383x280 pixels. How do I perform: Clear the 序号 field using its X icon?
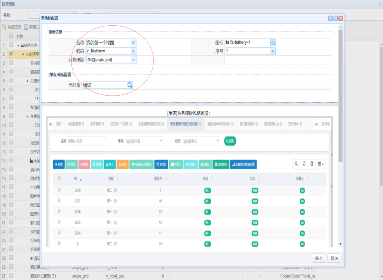tap(272, 51)
